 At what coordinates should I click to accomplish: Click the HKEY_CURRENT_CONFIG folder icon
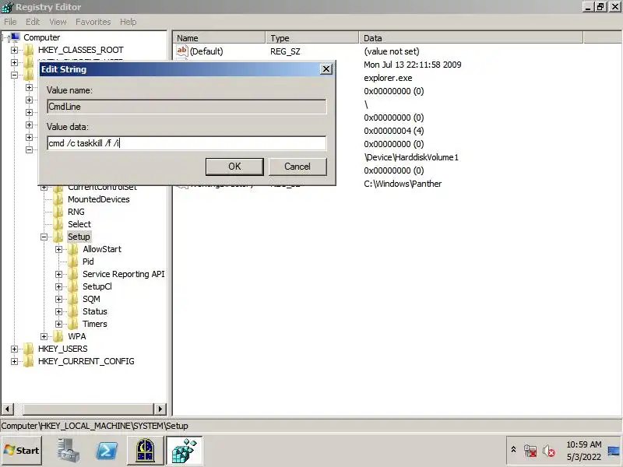[x=29, y=361]
